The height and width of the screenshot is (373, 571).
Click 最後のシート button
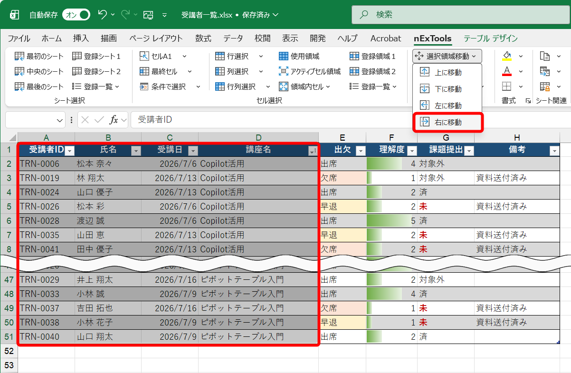click(39, 86)
